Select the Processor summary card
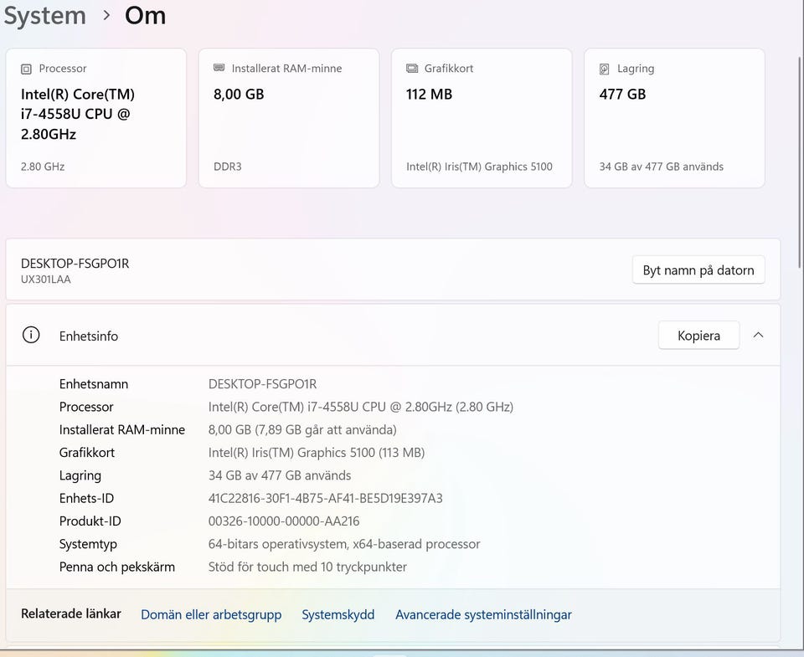 coord(95,118)
